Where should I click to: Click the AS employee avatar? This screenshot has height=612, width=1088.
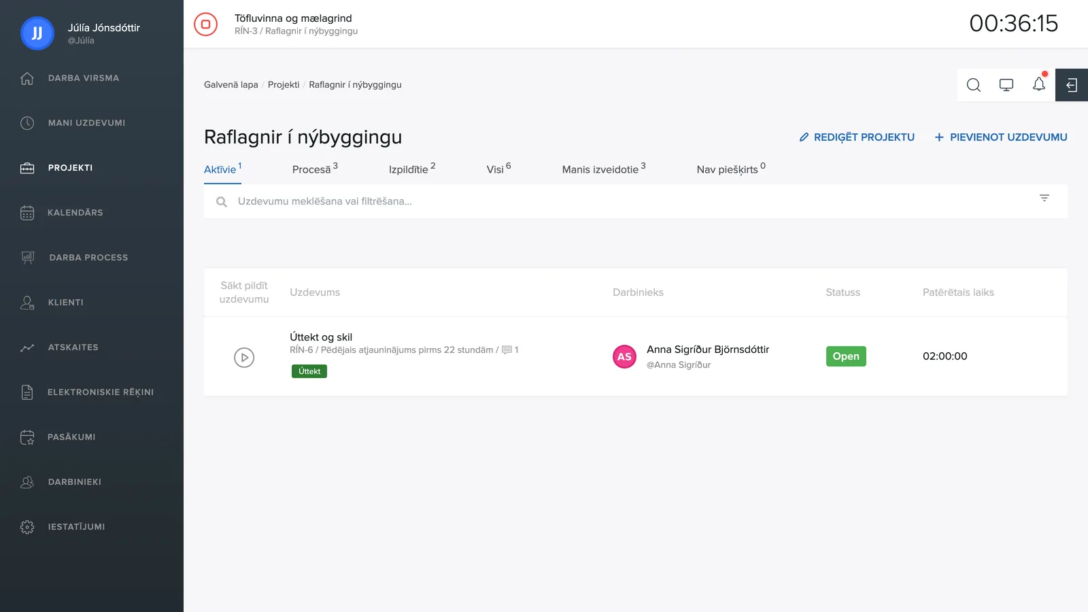pyautogui.click(x=624, y=356)
